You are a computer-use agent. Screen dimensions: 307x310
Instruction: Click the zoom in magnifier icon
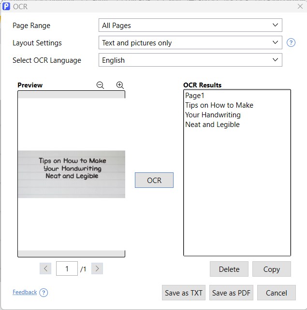tap(120, 85)
